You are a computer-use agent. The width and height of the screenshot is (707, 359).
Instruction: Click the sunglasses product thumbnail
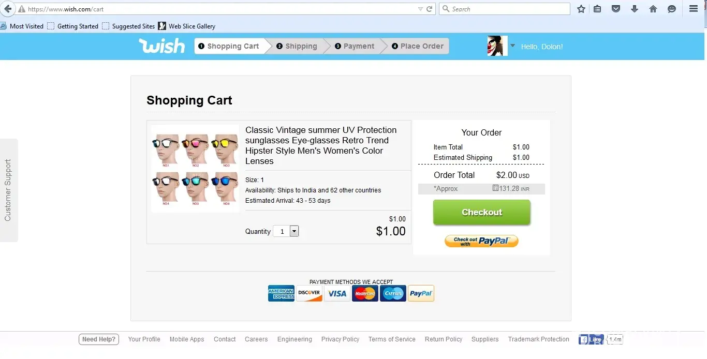tap(195, 168)
